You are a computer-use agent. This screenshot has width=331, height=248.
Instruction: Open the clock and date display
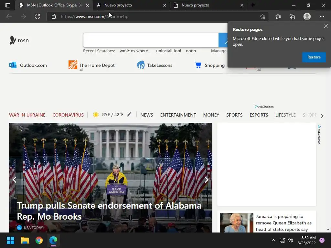(306, 240)
